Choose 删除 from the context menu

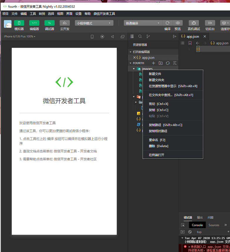173,146
